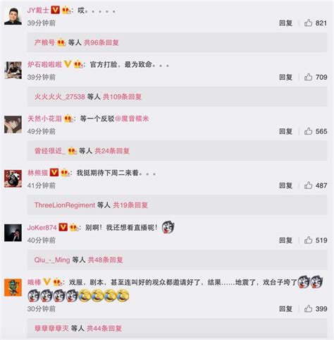The height and width of the screenshot is (340, 334).
Task: Thumbs-up 天然小花泪's comment
Action: pyautogui.click(x=308, y=131)
